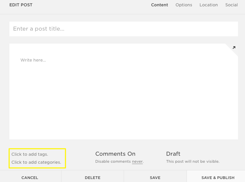
Task: Hit Save & Publish
Action: (x=218, y=178)
